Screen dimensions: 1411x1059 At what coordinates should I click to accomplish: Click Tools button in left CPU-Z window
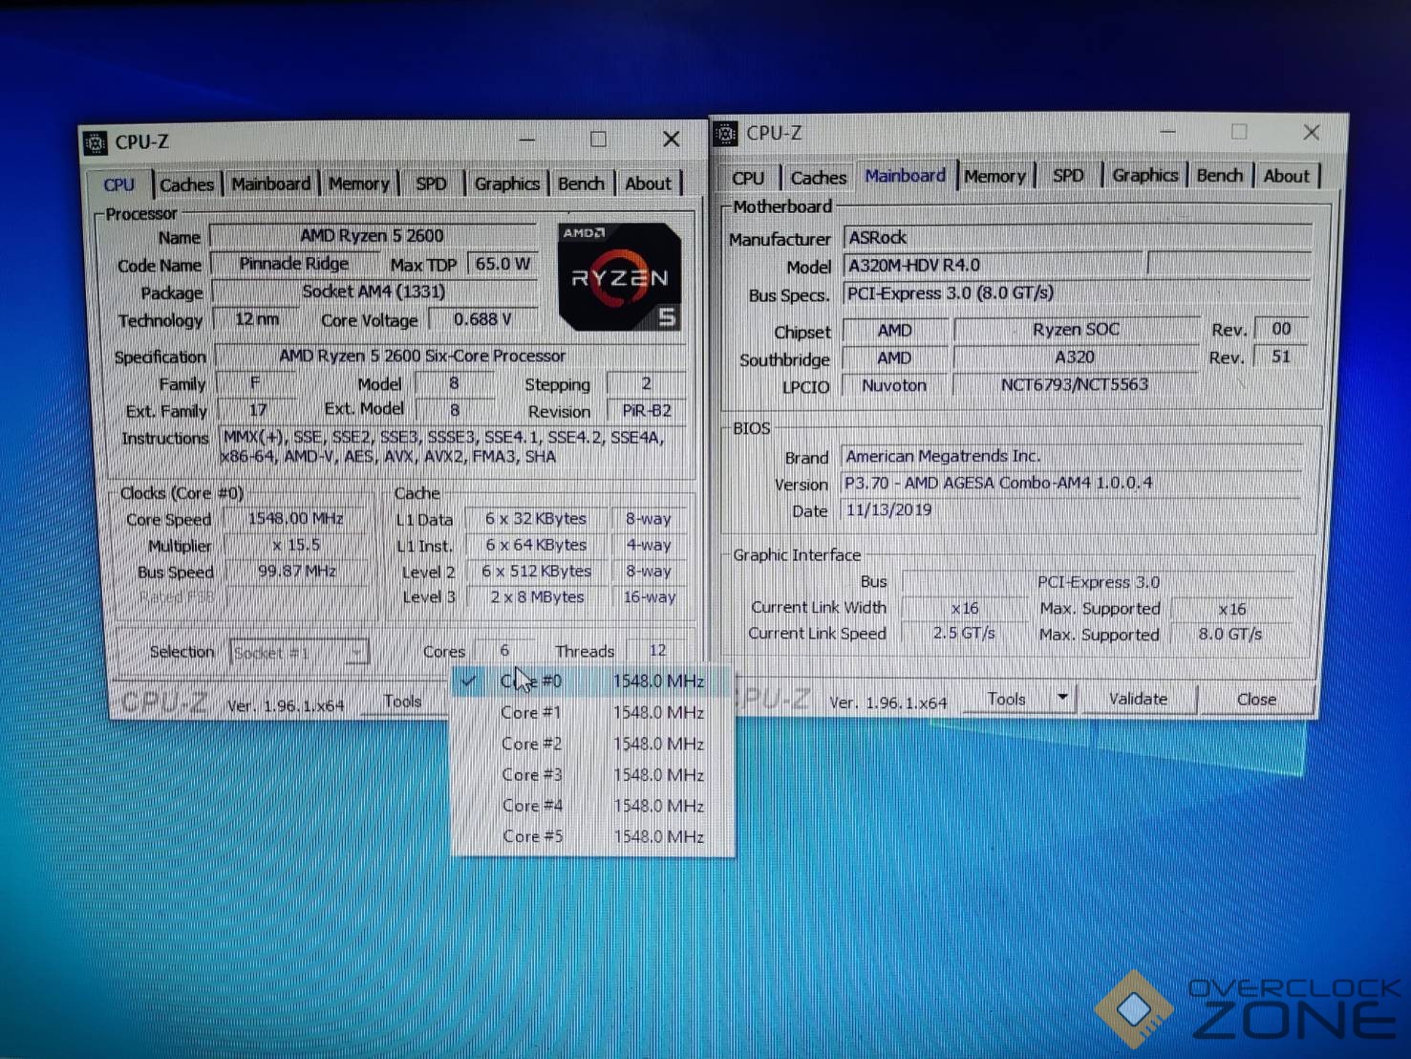402,702
